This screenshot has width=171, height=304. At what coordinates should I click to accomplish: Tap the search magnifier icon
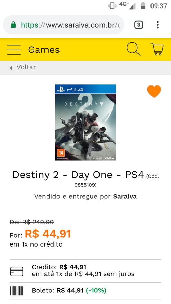(x=133, y=50)
